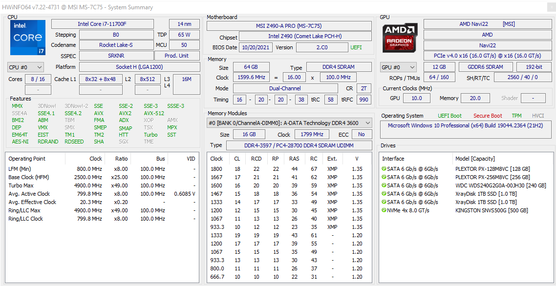Click the grayed-out SGX feature label
556x286 pixels.
click(124, 142)
